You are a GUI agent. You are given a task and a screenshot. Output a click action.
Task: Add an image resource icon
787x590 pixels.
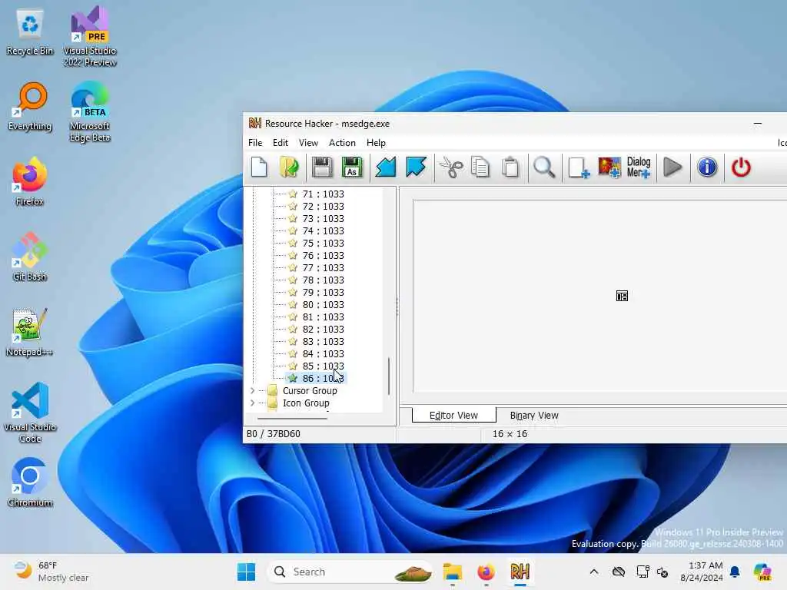[x=609, y=167]
